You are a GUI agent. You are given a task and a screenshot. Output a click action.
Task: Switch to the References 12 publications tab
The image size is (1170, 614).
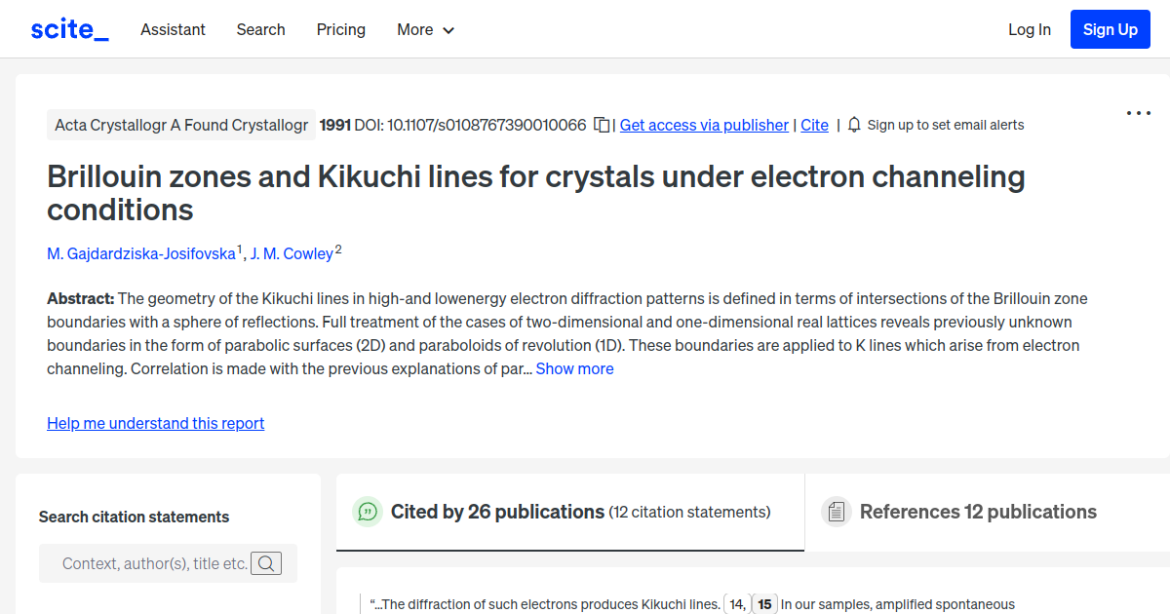pyautogui.click(x=977, y=511)
